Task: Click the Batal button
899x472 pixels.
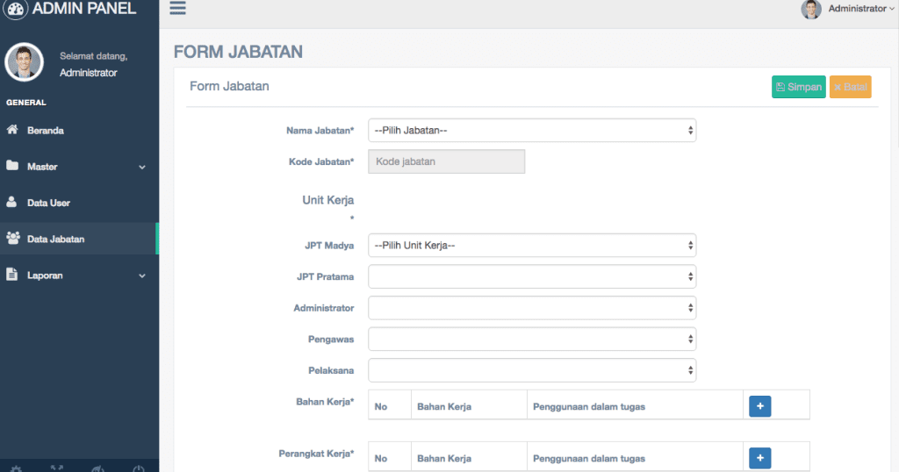Action: click(850, 87)
